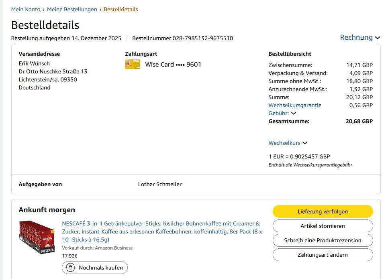386x280 pixels.
Task: Open the Wechselkursgarantie link
Action: pyautogui.click(x=295, y=105)
